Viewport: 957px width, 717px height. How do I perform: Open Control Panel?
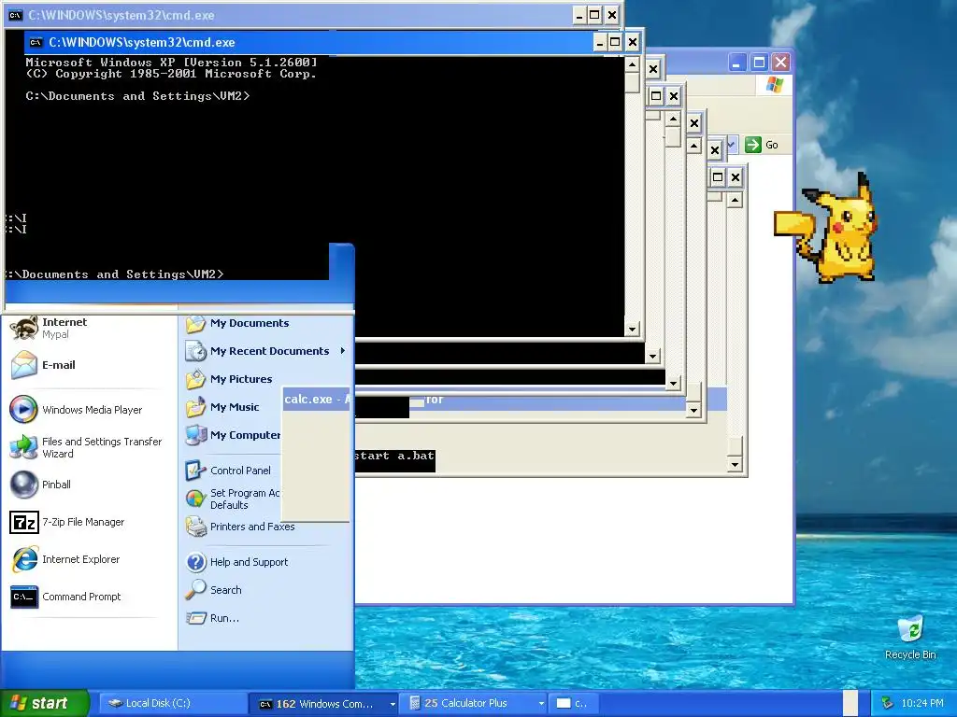228,471
